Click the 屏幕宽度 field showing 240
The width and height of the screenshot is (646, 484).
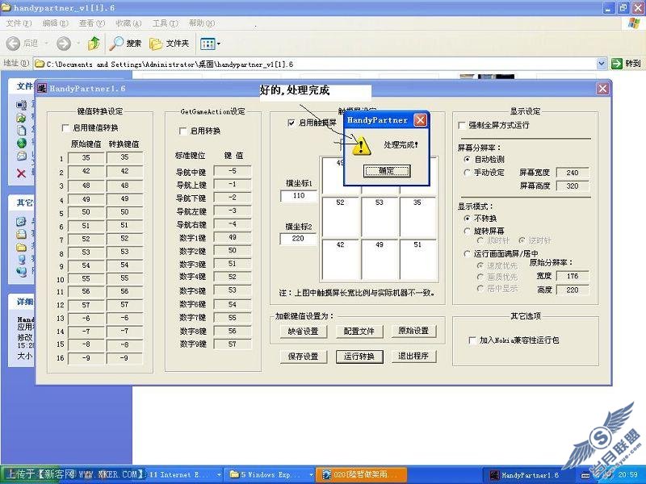coord(573,173)
